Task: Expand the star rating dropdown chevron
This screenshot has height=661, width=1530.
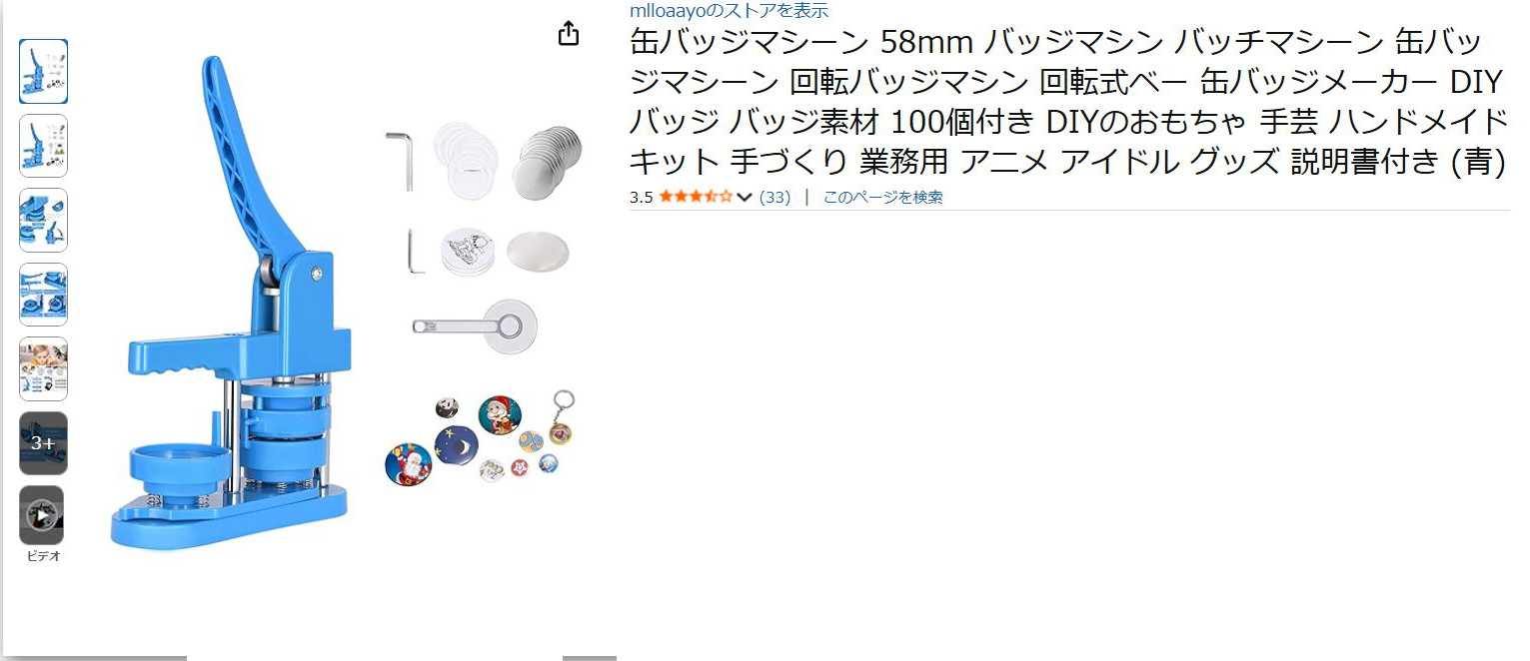Action: pyautogui.click(x=745, y=198)
